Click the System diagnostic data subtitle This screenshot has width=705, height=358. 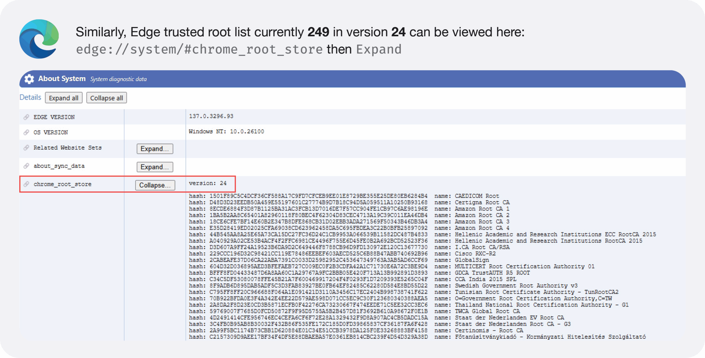[118, 79]
